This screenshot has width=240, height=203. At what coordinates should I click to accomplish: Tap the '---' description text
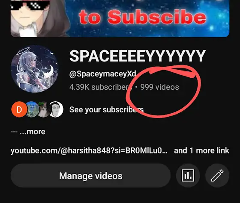14,132
